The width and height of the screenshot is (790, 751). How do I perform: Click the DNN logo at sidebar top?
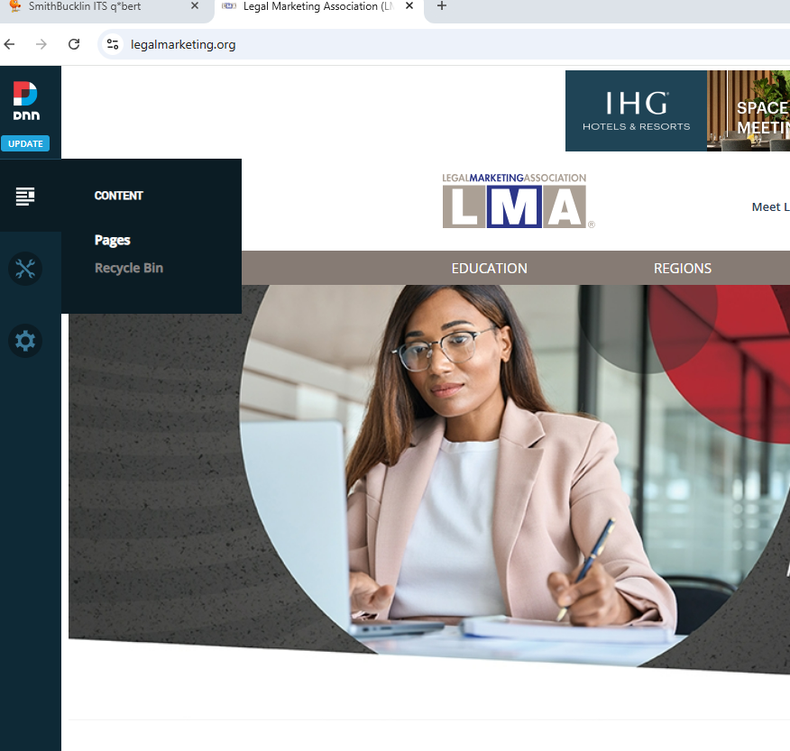[x=26, y=101]
